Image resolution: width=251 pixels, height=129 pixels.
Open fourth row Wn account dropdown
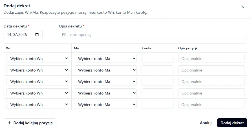point(38,93)
